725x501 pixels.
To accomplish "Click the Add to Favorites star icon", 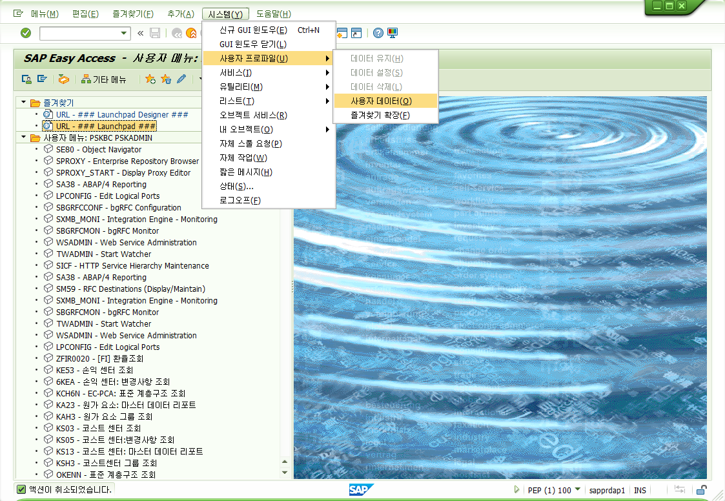I will (x=150, y=79).
